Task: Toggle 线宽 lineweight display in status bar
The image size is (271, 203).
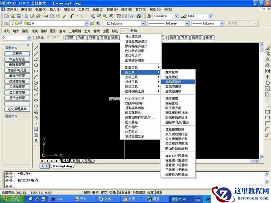Action: click(x=151, y=192)
